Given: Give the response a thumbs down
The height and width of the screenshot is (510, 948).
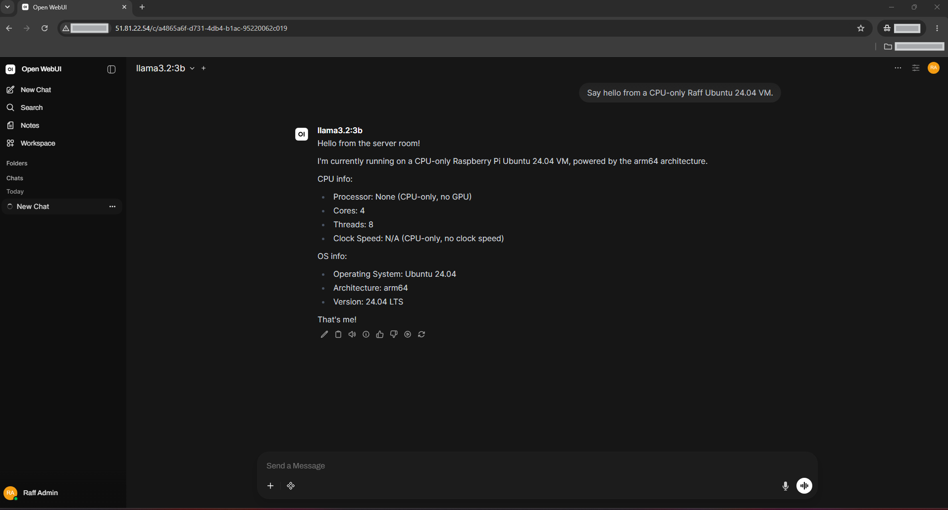Looking at the screenshot, I should click(x=394, y=334).
